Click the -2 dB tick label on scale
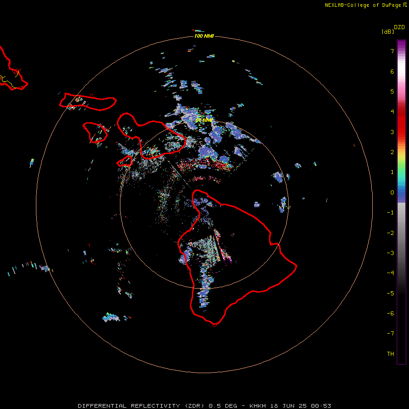 (x=390, y=233)
